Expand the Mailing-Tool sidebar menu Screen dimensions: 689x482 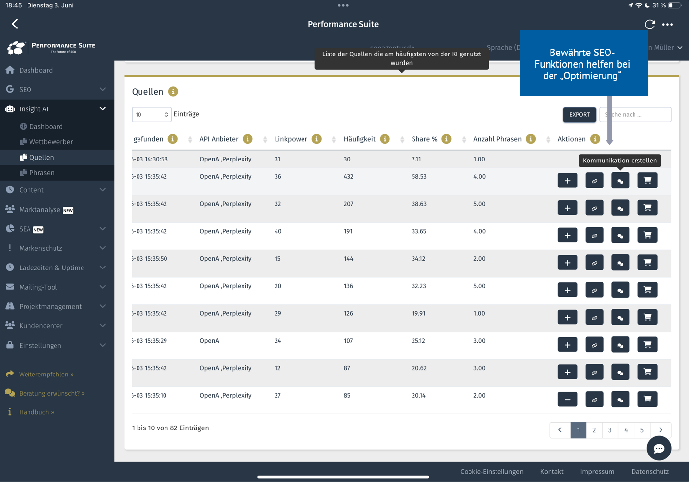(x=57, y=287)
